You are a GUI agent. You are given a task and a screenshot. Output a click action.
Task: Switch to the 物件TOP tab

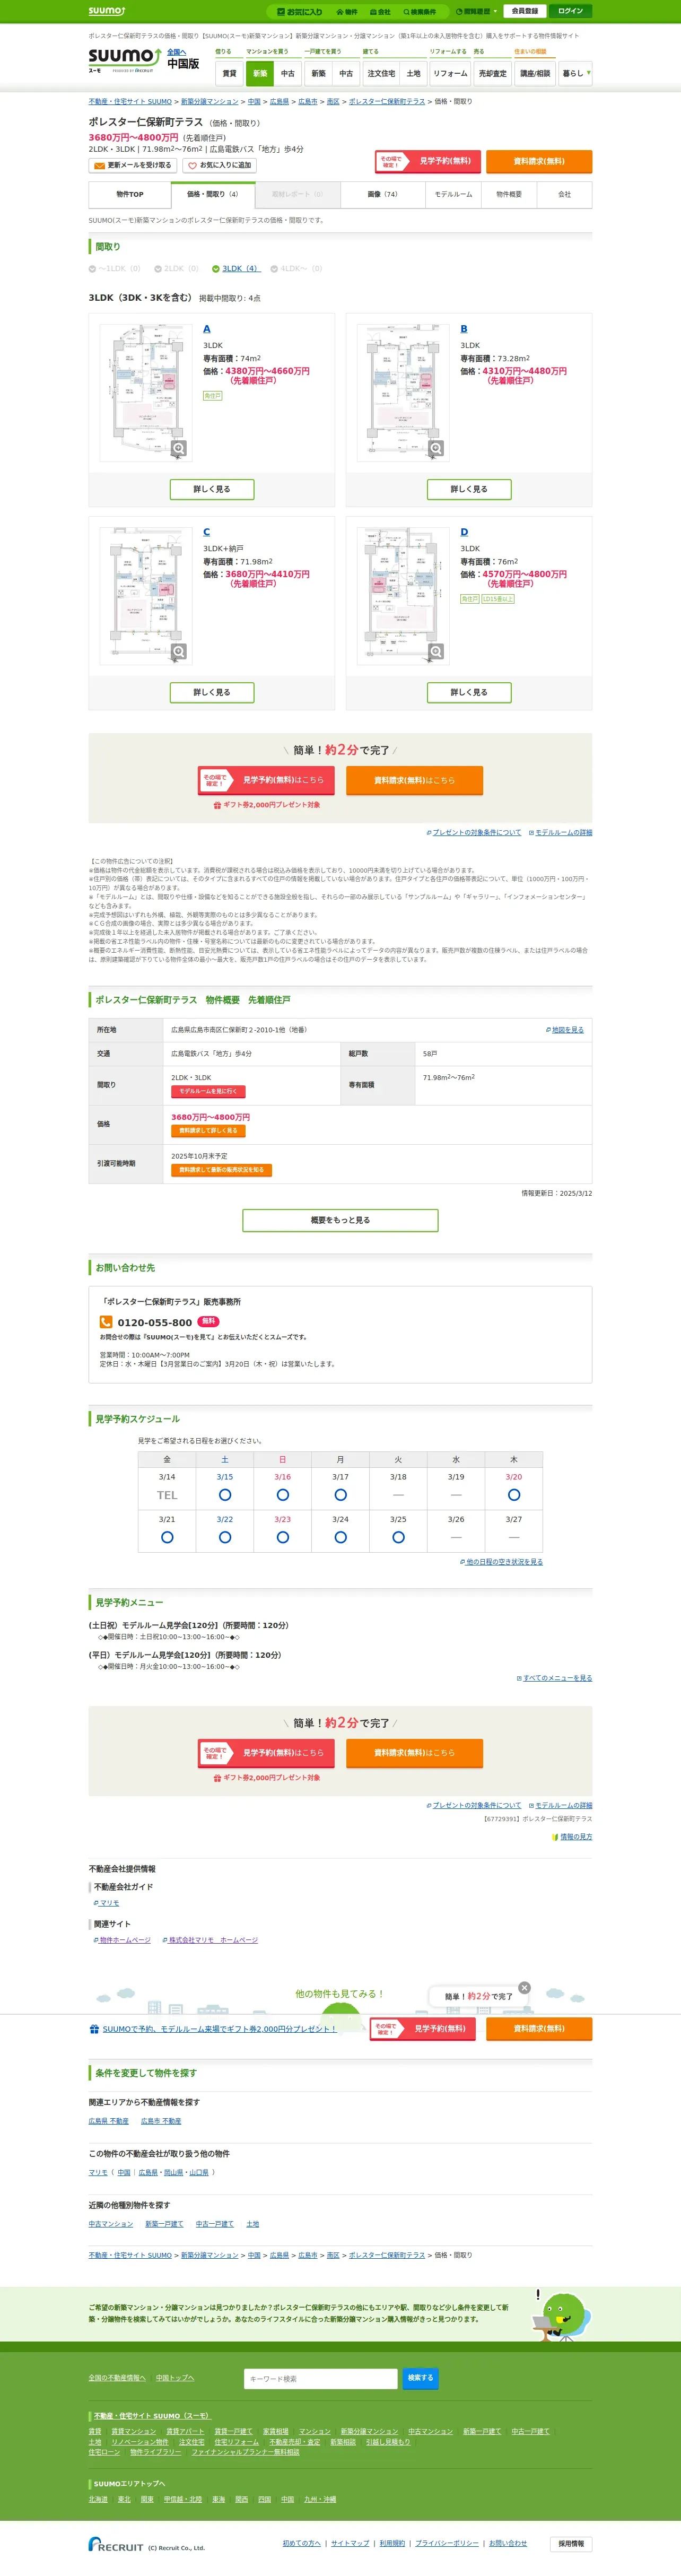point(129,194)
